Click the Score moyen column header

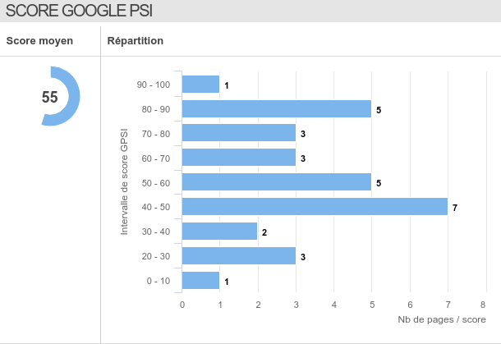(x=39, y=41)
